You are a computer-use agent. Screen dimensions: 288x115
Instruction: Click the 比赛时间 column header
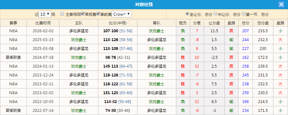point(43,23)
